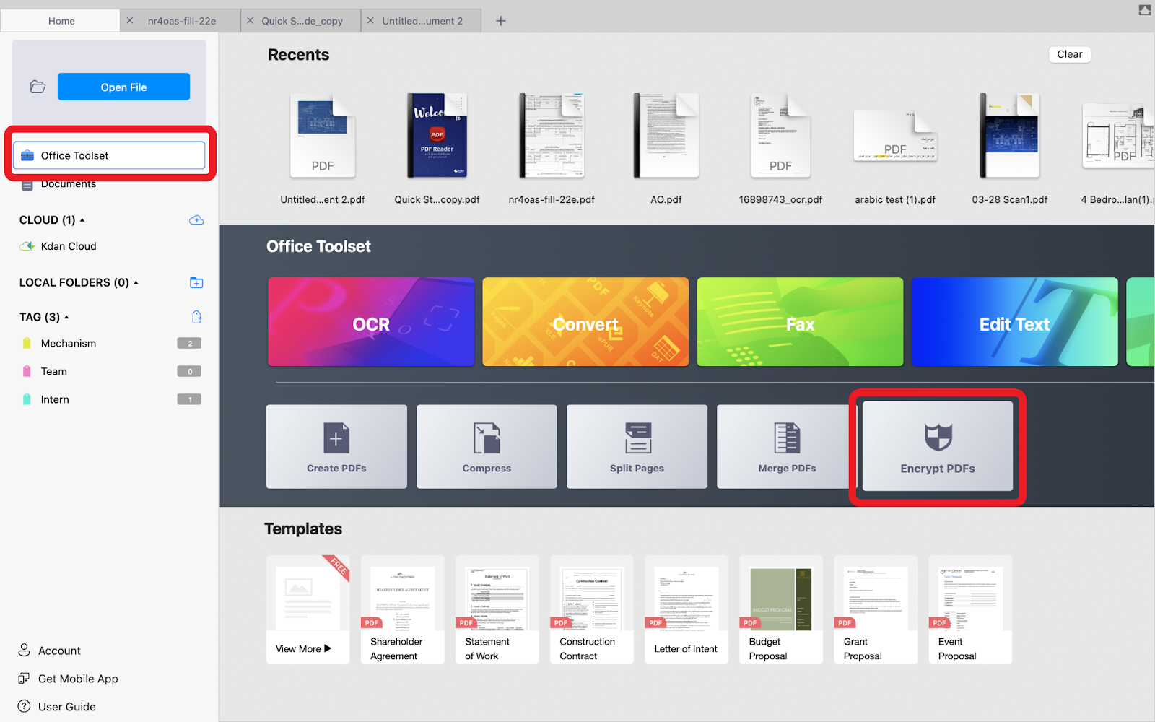
Task: Launch the OCR tool card
Action: pos(371,322)
